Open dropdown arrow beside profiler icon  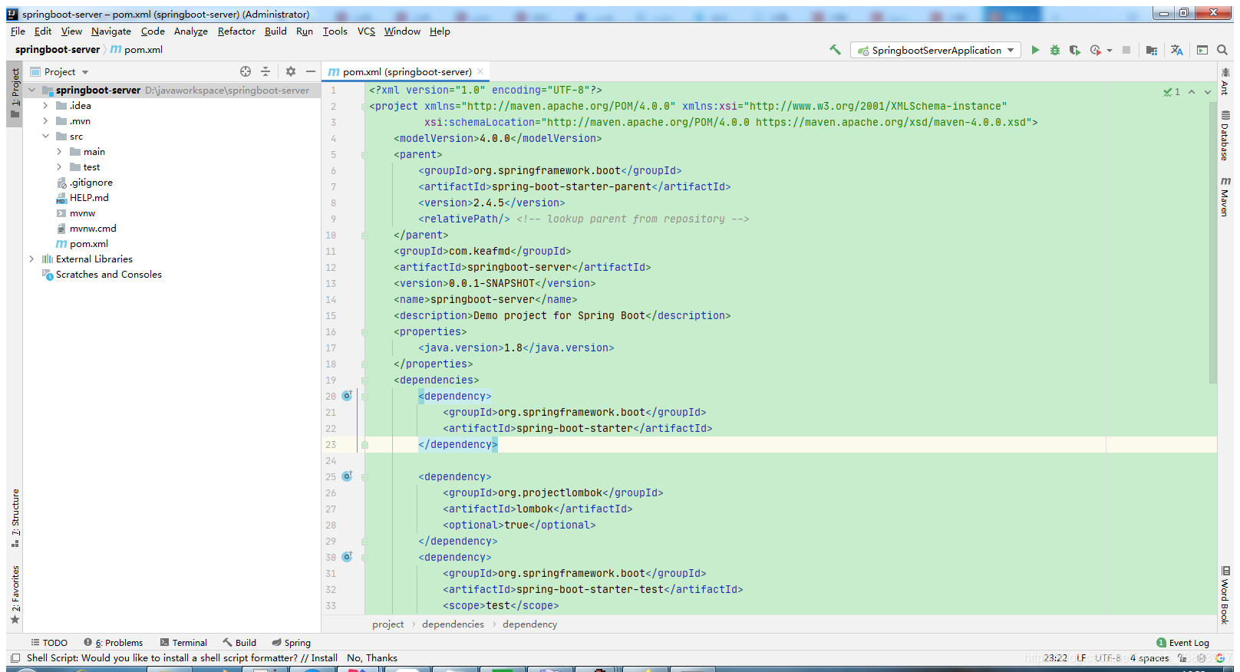click(1110, 51)
